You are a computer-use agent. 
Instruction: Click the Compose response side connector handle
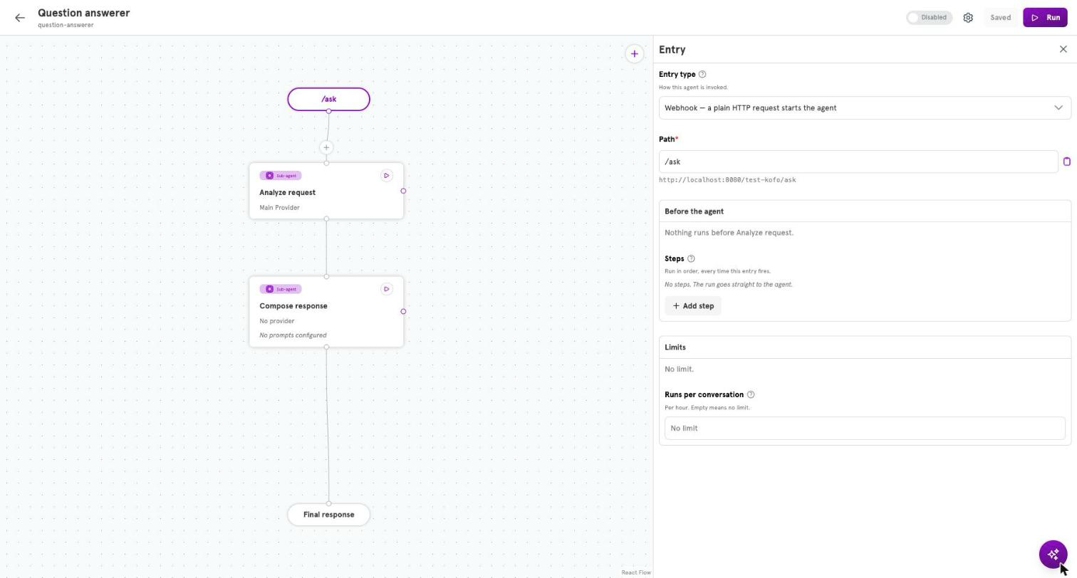tap(403, 311)
